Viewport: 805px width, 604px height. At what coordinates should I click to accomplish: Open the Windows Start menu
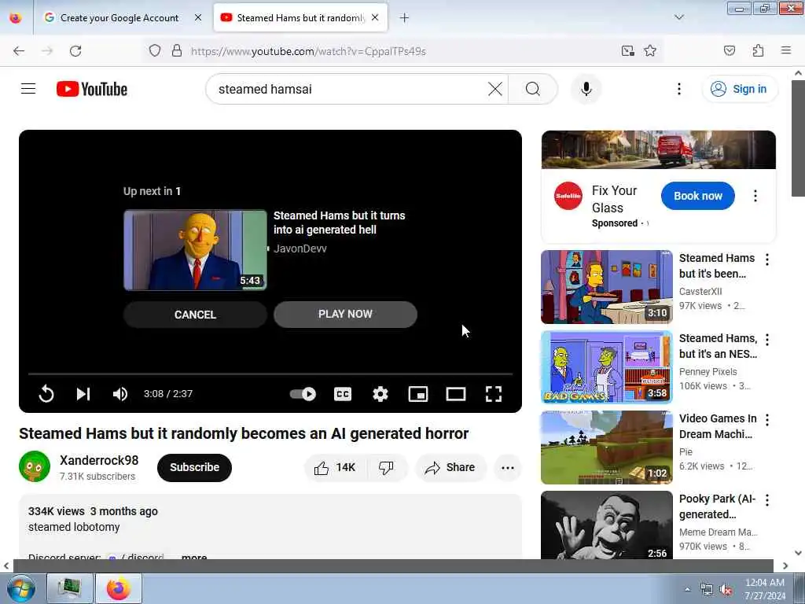coord(20,588)
